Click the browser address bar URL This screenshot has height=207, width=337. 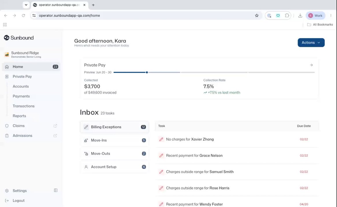(x=69, y=16)
